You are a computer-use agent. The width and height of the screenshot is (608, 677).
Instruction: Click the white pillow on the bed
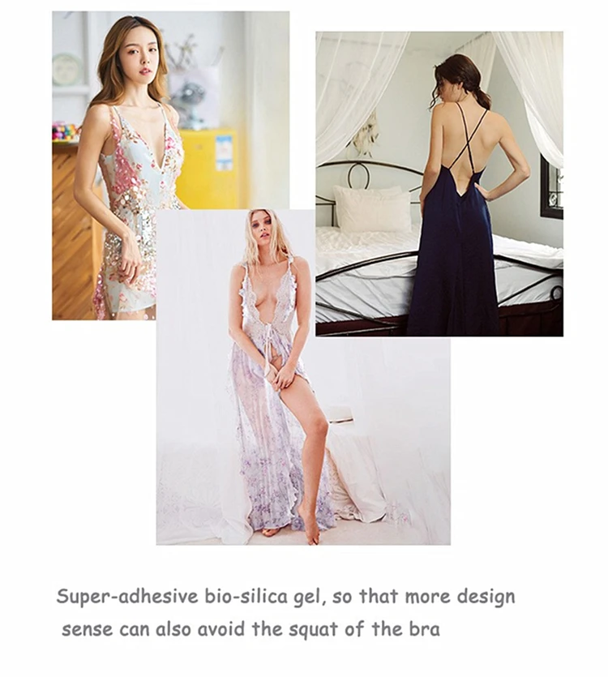tap(372, 209)
